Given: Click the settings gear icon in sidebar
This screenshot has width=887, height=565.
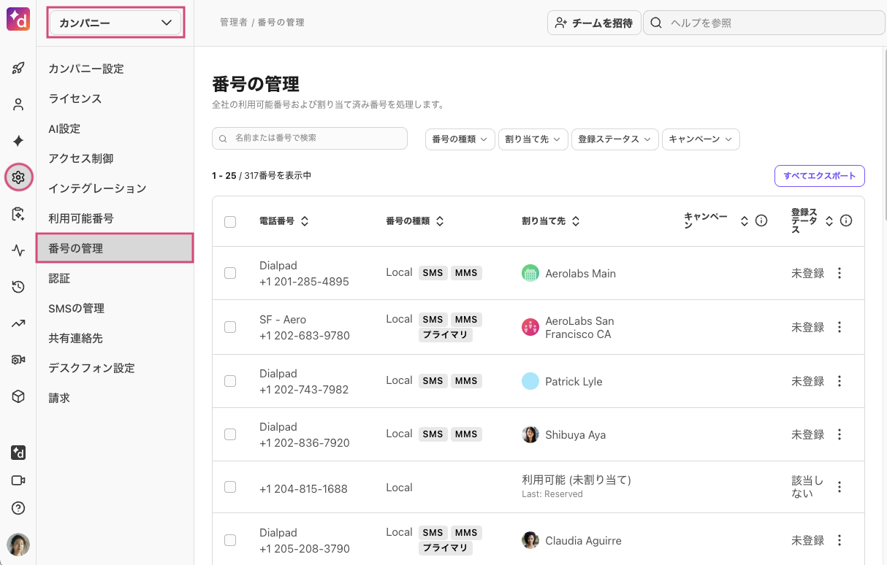Looking at the screenshot, I should coord(18,177).
